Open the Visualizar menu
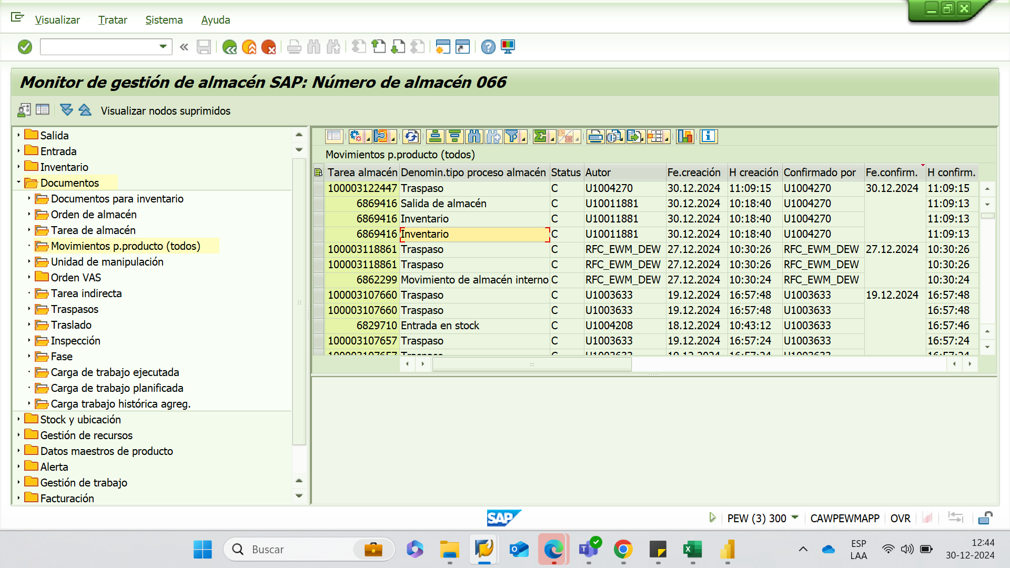 coord(57,20)
